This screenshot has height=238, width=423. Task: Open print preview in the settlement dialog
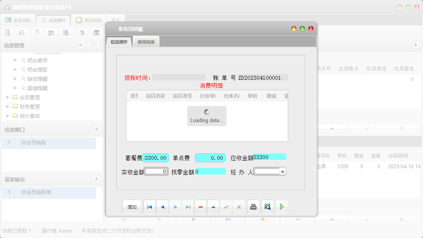coord(267,207)
